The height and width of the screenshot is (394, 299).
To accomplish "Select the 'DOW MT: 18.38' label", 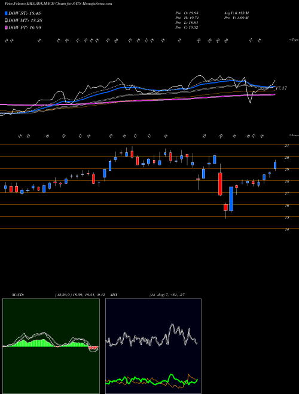I will click(x=25, y=21).
